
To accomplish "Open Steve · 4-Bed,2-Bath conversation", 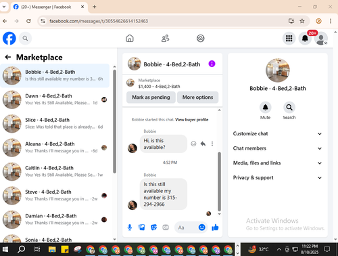I will [55, 196].
